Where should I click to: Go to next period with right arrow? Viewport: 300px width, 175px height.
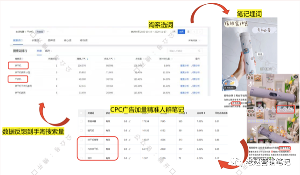click(200, 32)
